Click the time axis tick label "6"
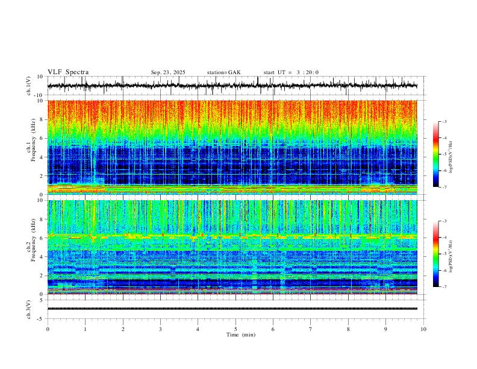Image resolution: width=477 pixels, height=369 pixels. (x=273, y=329)
